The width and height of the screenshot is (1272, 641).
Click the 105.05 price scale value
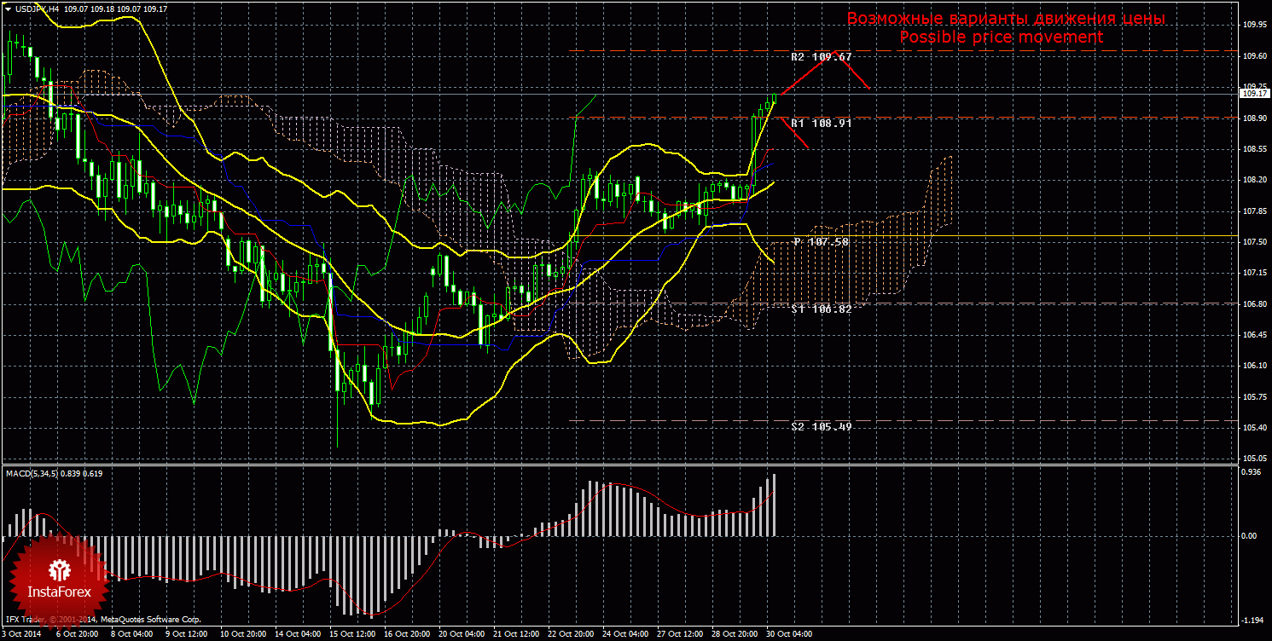click(1254, 459)
